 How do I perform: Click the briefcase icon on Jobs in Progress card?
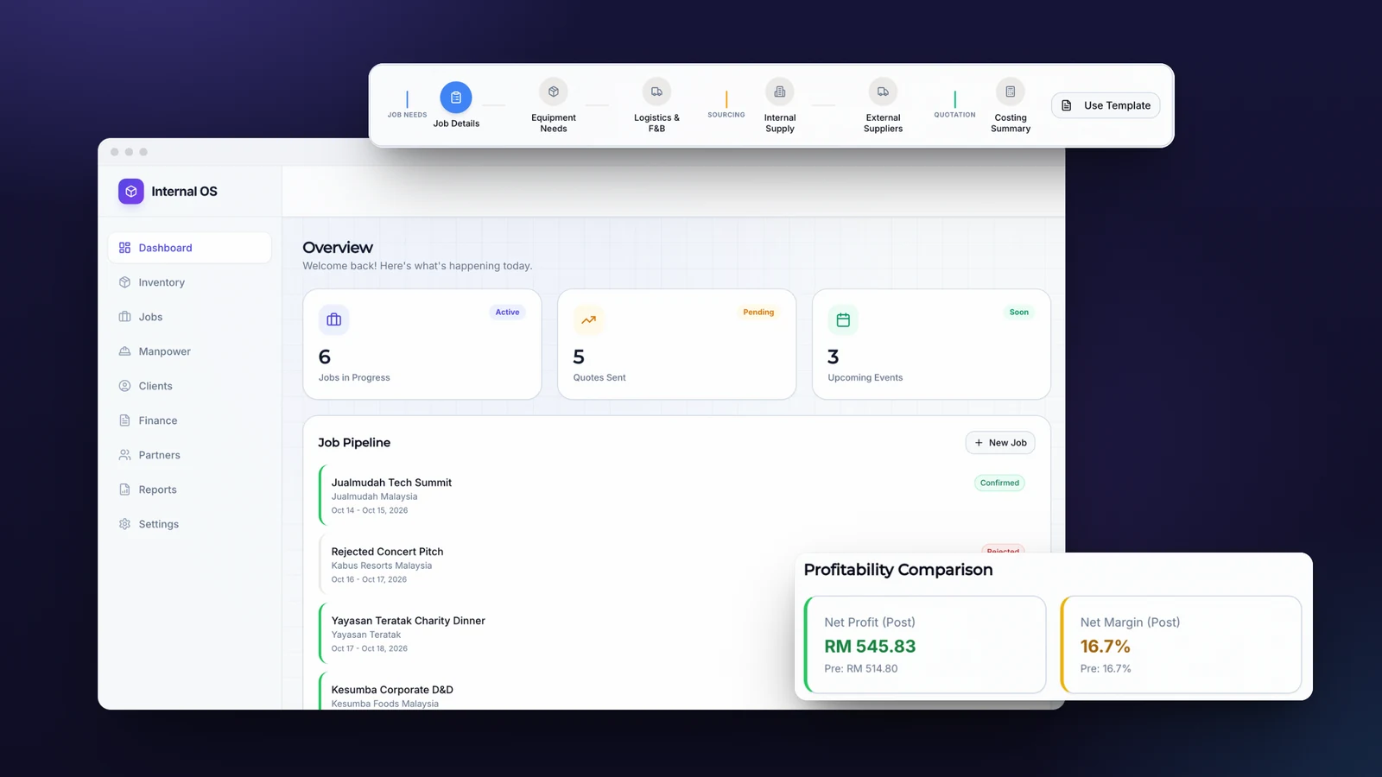pyautogui.click(x=334, y=320)
